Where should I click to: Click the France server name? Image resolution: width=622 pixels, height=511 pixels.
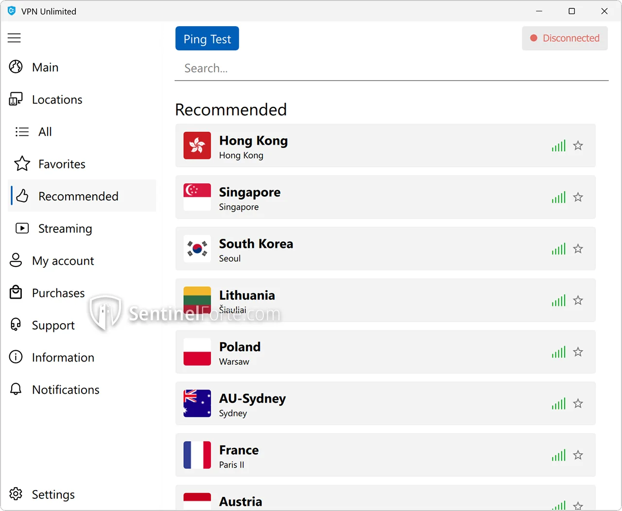pos(239,450)
